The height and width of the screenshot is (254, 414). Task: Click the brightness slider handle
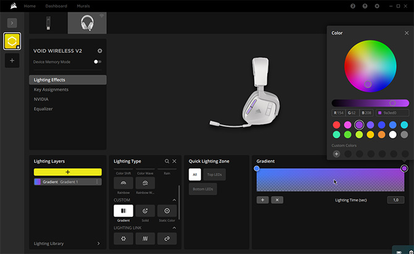392,103
